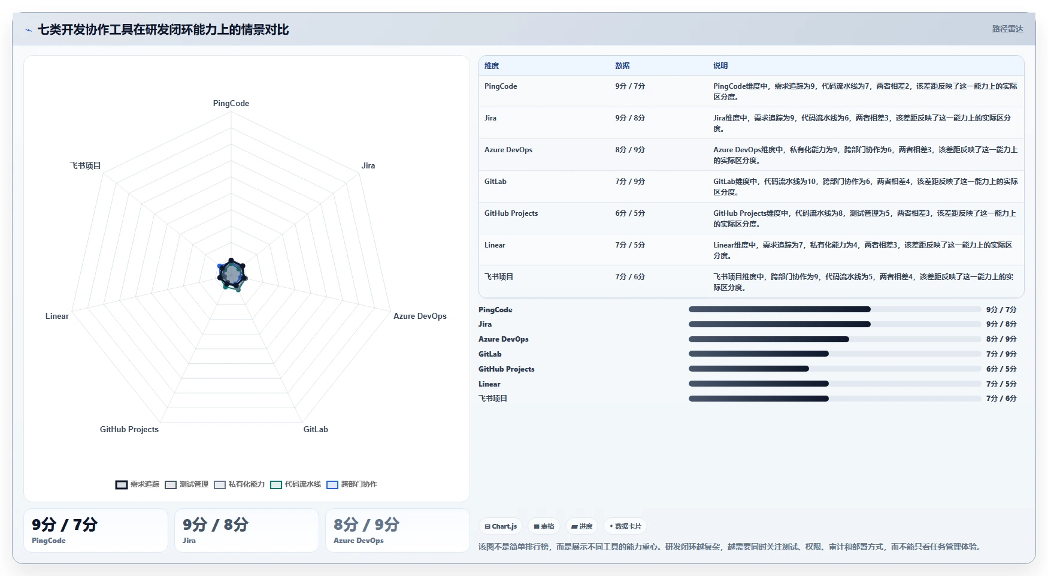Click the footer note starting 该图不是简单排行榜
The width and height of the screenshot is (1048, 576).
point(731,547)
